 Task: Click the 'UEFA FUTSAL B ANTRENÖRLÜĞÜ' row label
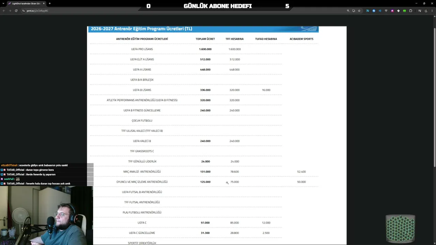coord(142,192)
